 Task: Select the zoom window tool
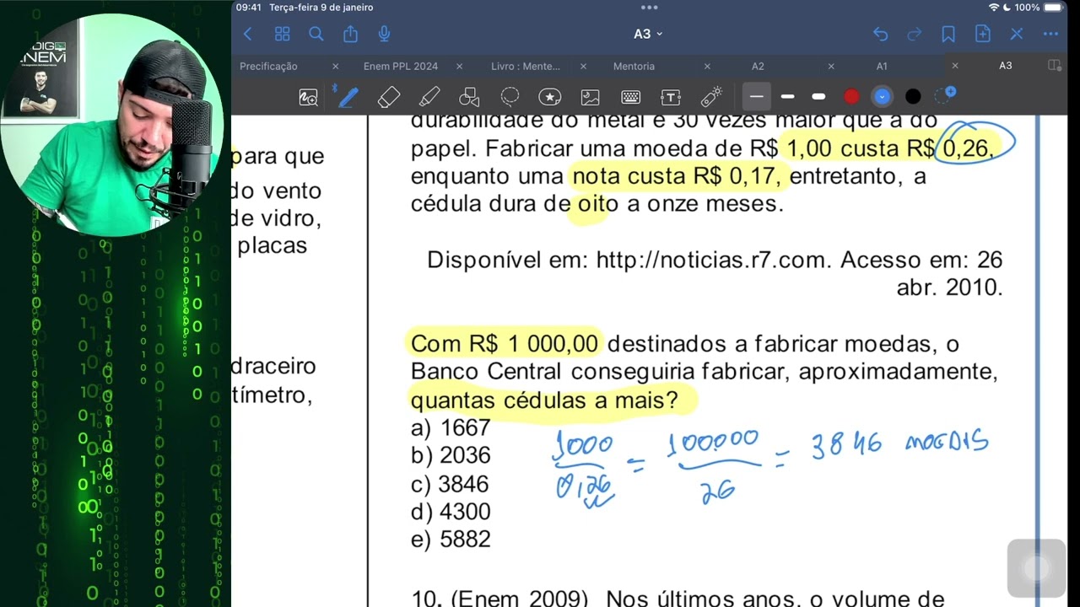pyautogui.click(x=308, y=97)
